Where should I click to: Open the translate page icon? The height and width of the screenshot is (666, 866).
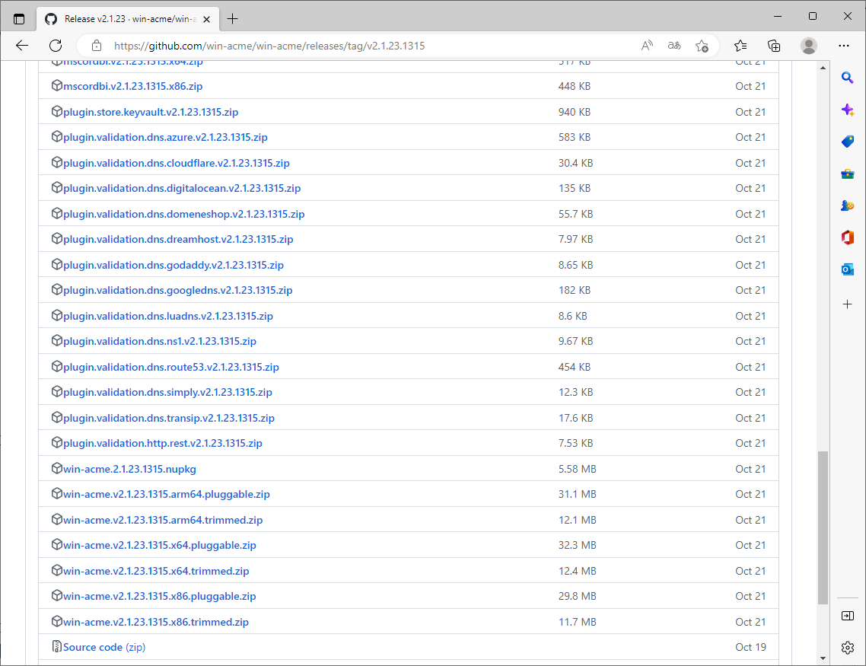pyautogui.click(x=673, y=46)
